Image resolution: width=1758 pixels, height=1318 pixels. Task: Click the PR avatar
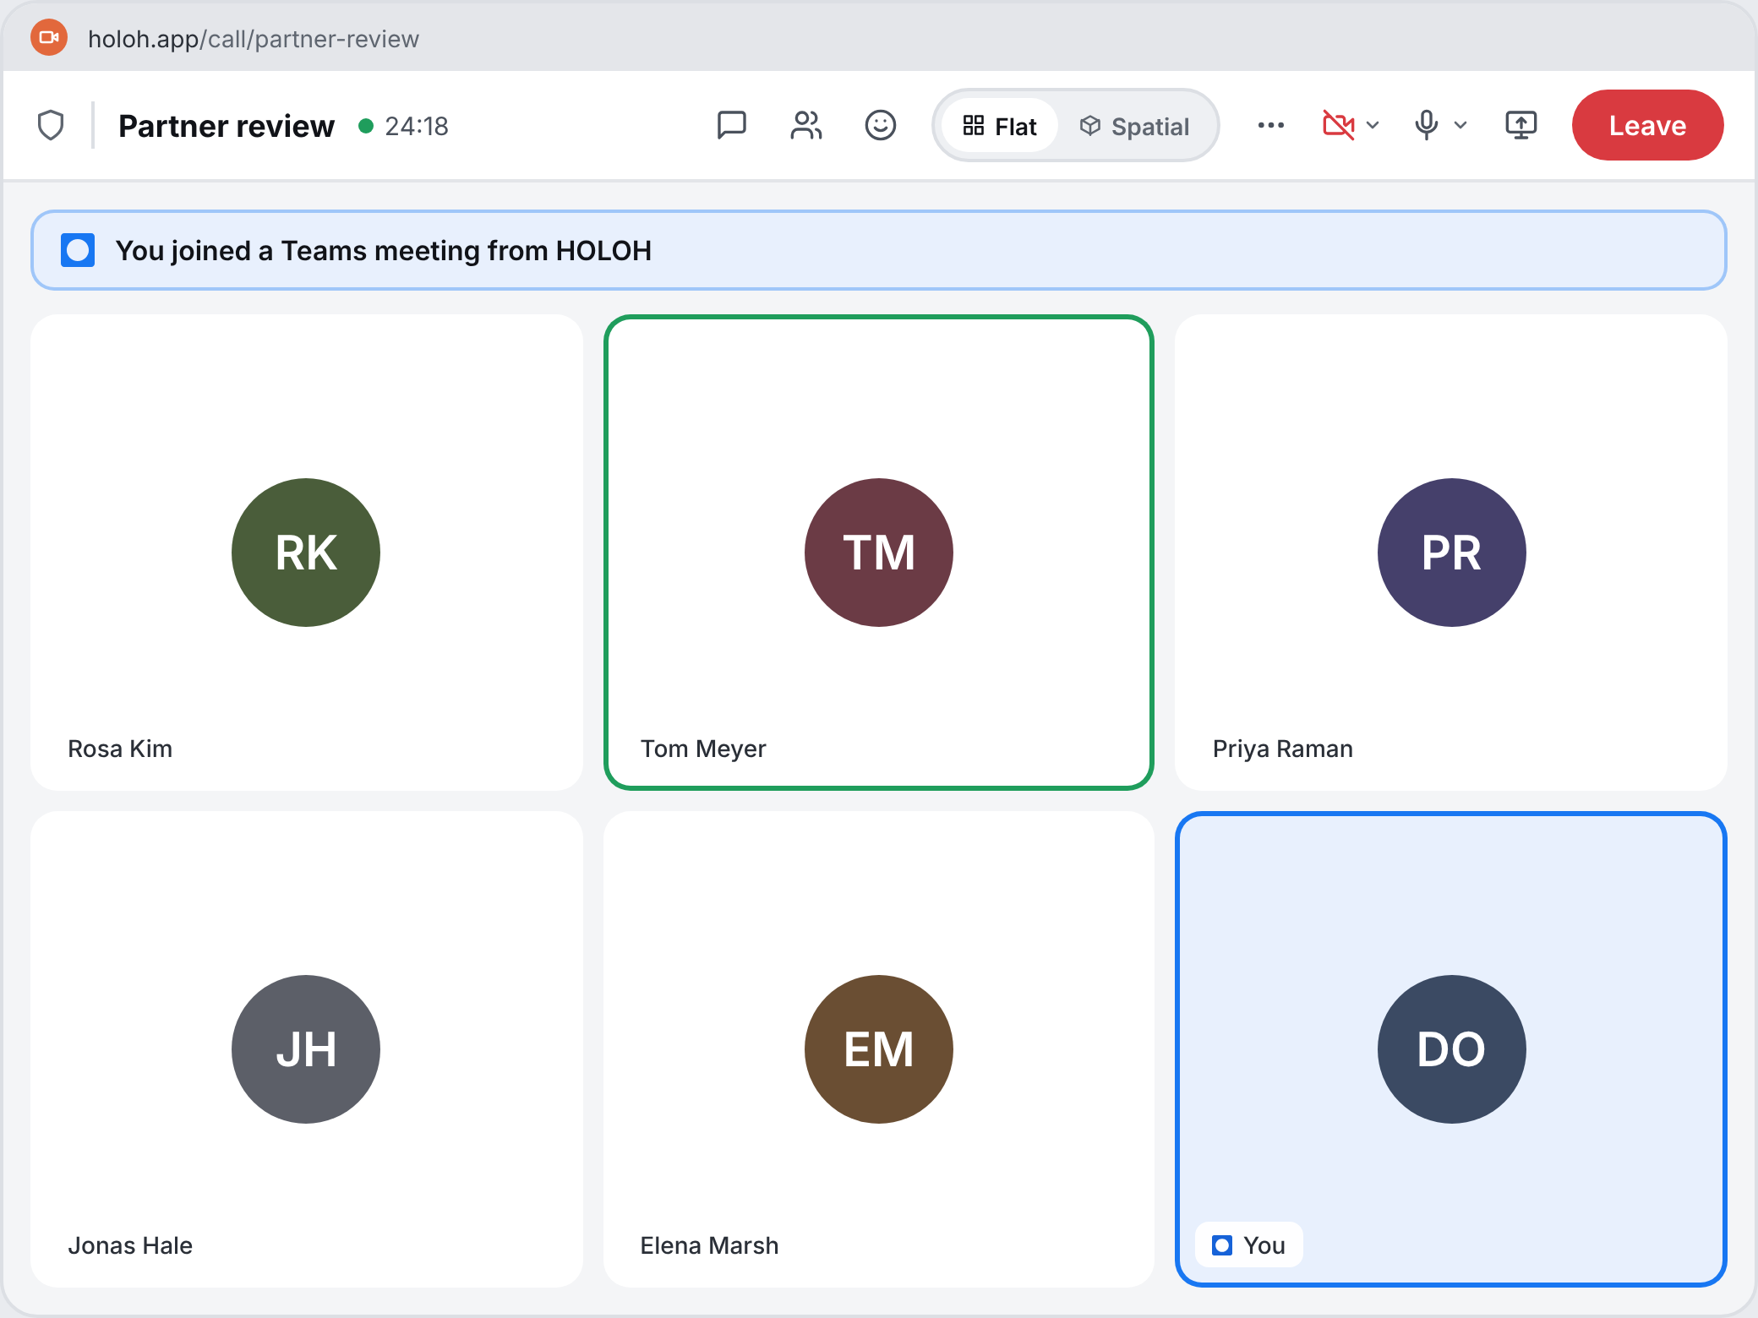coord(1452,553)
